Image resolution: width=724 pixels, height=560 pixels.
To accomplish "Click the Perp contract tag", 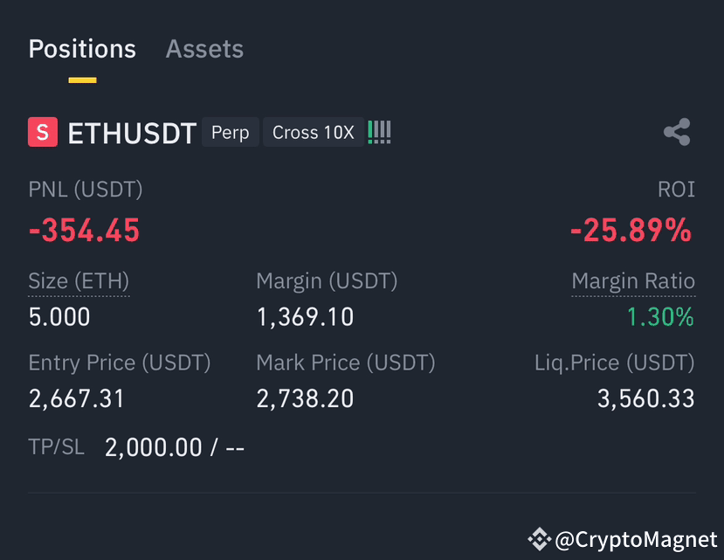I will pos(230,132).
